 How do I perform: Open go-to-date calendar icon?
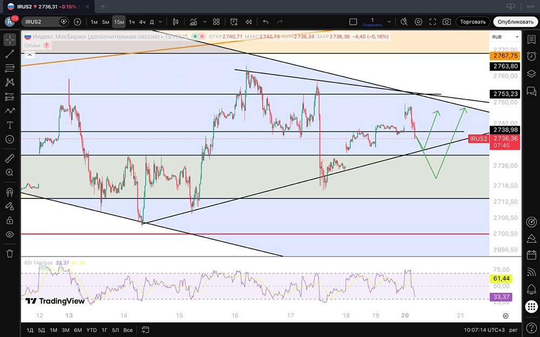(145, 330)
